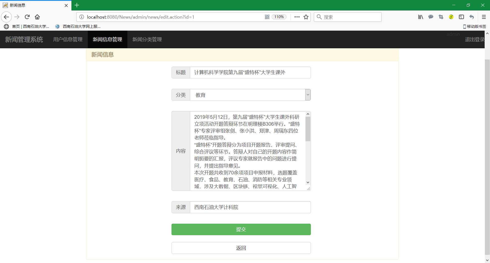Viewport: 490px width, 263px height.
Task: Open the QR code icon in address bar
Action: click(x=267, y=17)
